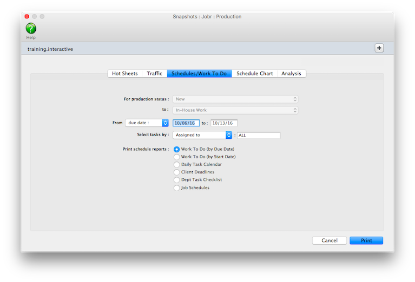Screen dimensions: 415x282
Task: Click the plus button beside training.interactive
Action: tap(379, 48)
